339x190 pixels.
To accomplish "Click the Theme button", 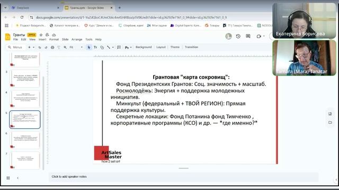I will pos(175,47).
